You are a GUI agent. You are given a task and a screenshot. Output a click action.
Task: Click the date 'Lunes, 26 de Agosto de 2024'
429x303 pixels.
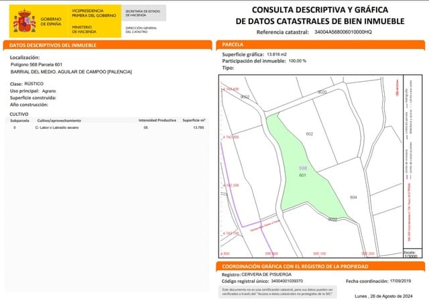pos(383,296)
